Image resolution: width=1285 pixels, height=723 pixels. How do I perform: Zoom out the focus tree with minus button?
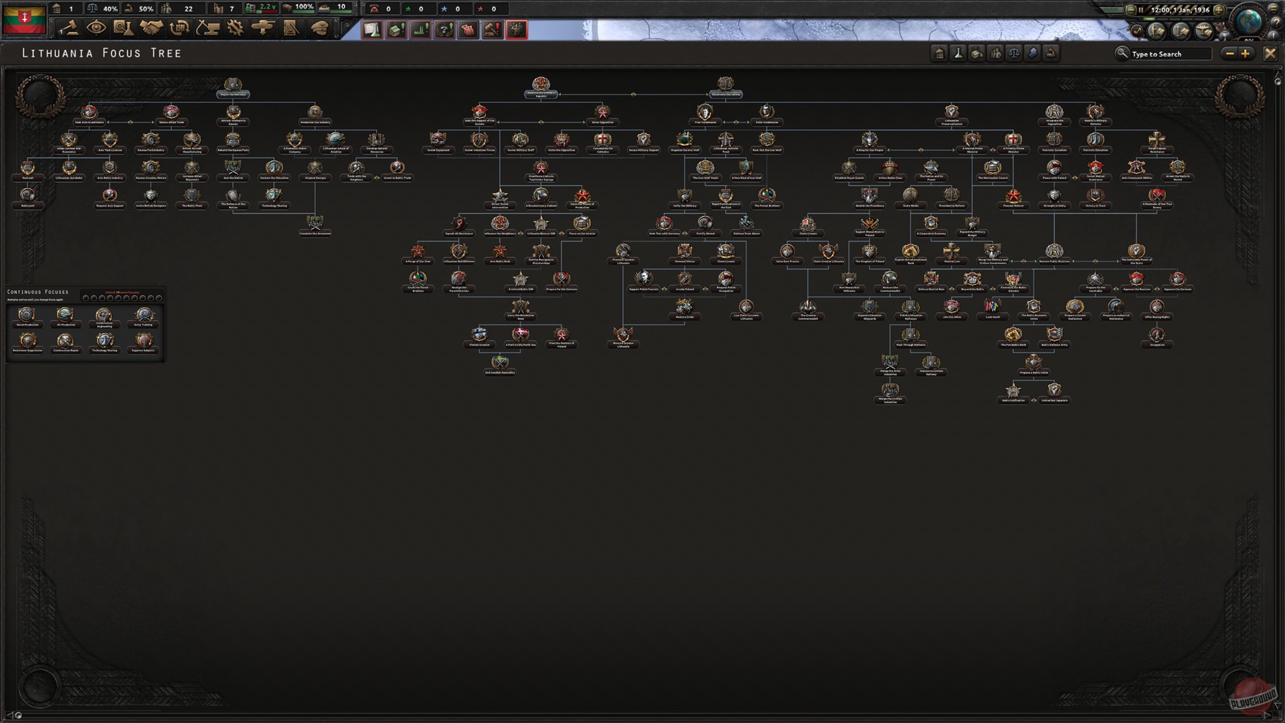[1229, 54]
